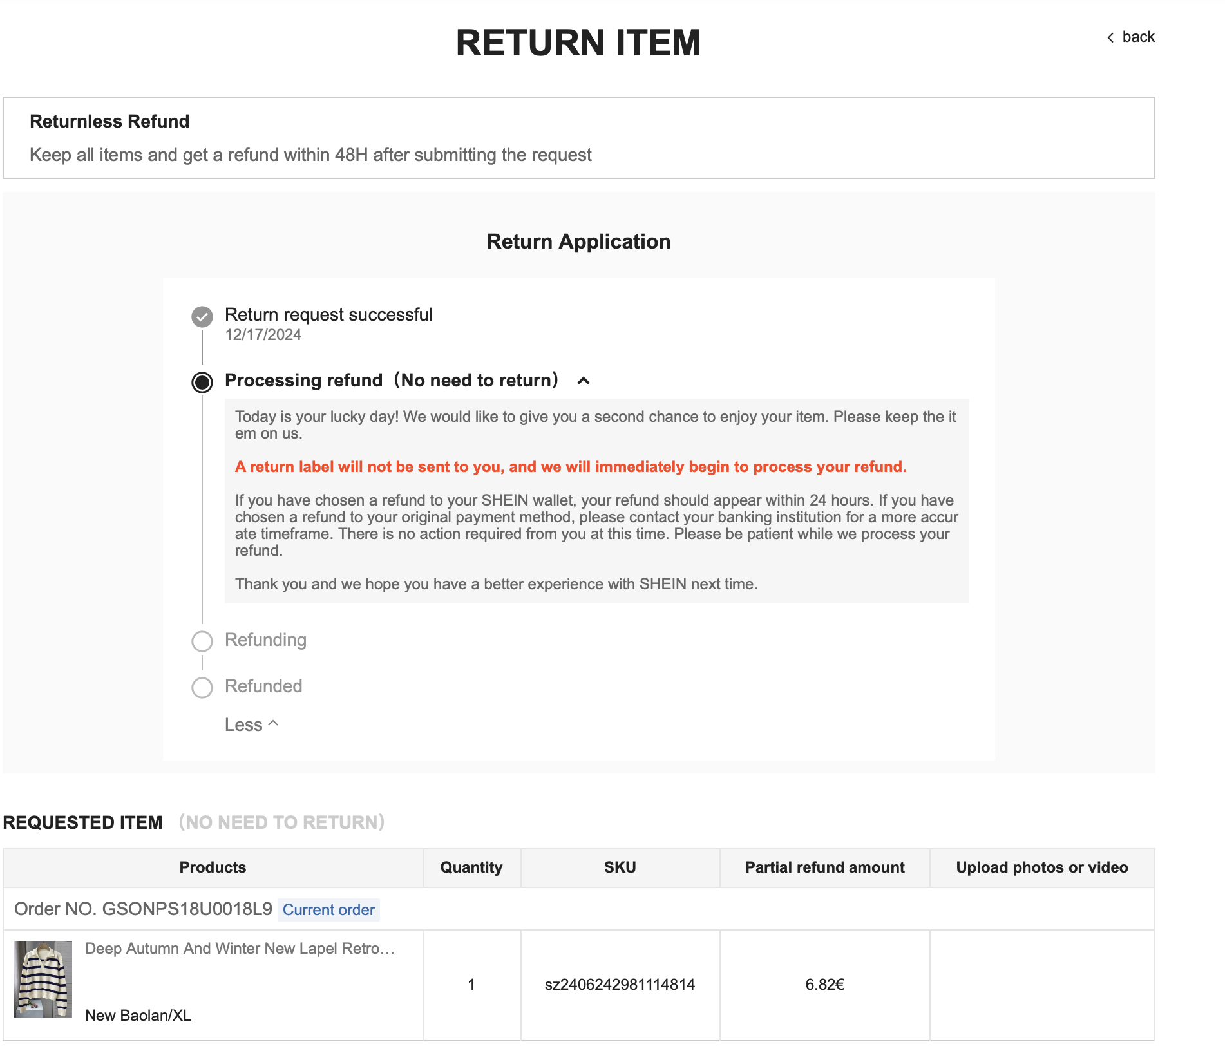Click the Upload photos or video header

[1041, 867]
